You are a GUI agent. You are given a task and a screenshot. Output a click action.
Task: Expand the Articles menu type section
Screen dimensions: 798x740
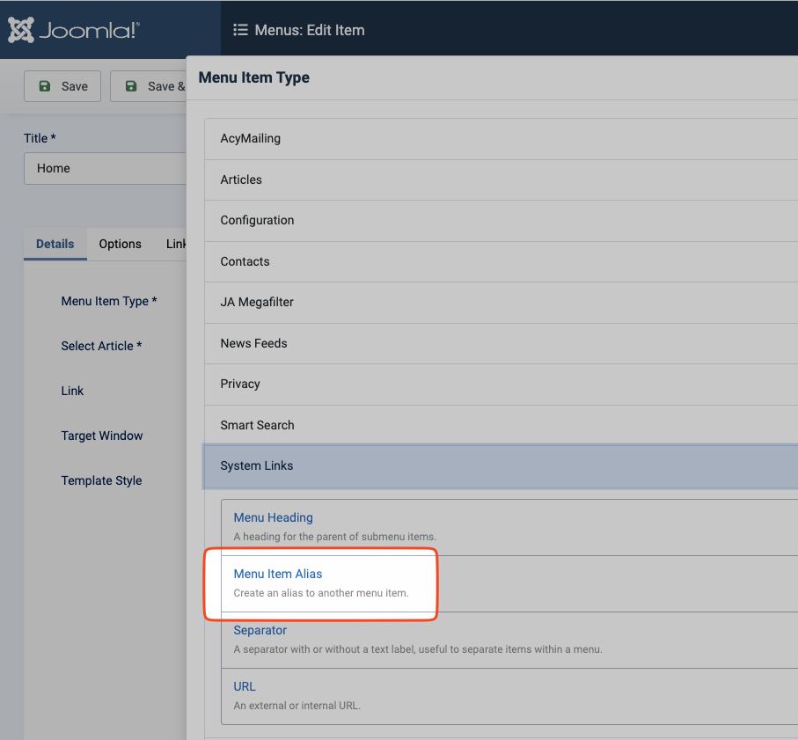pos(241,180)
